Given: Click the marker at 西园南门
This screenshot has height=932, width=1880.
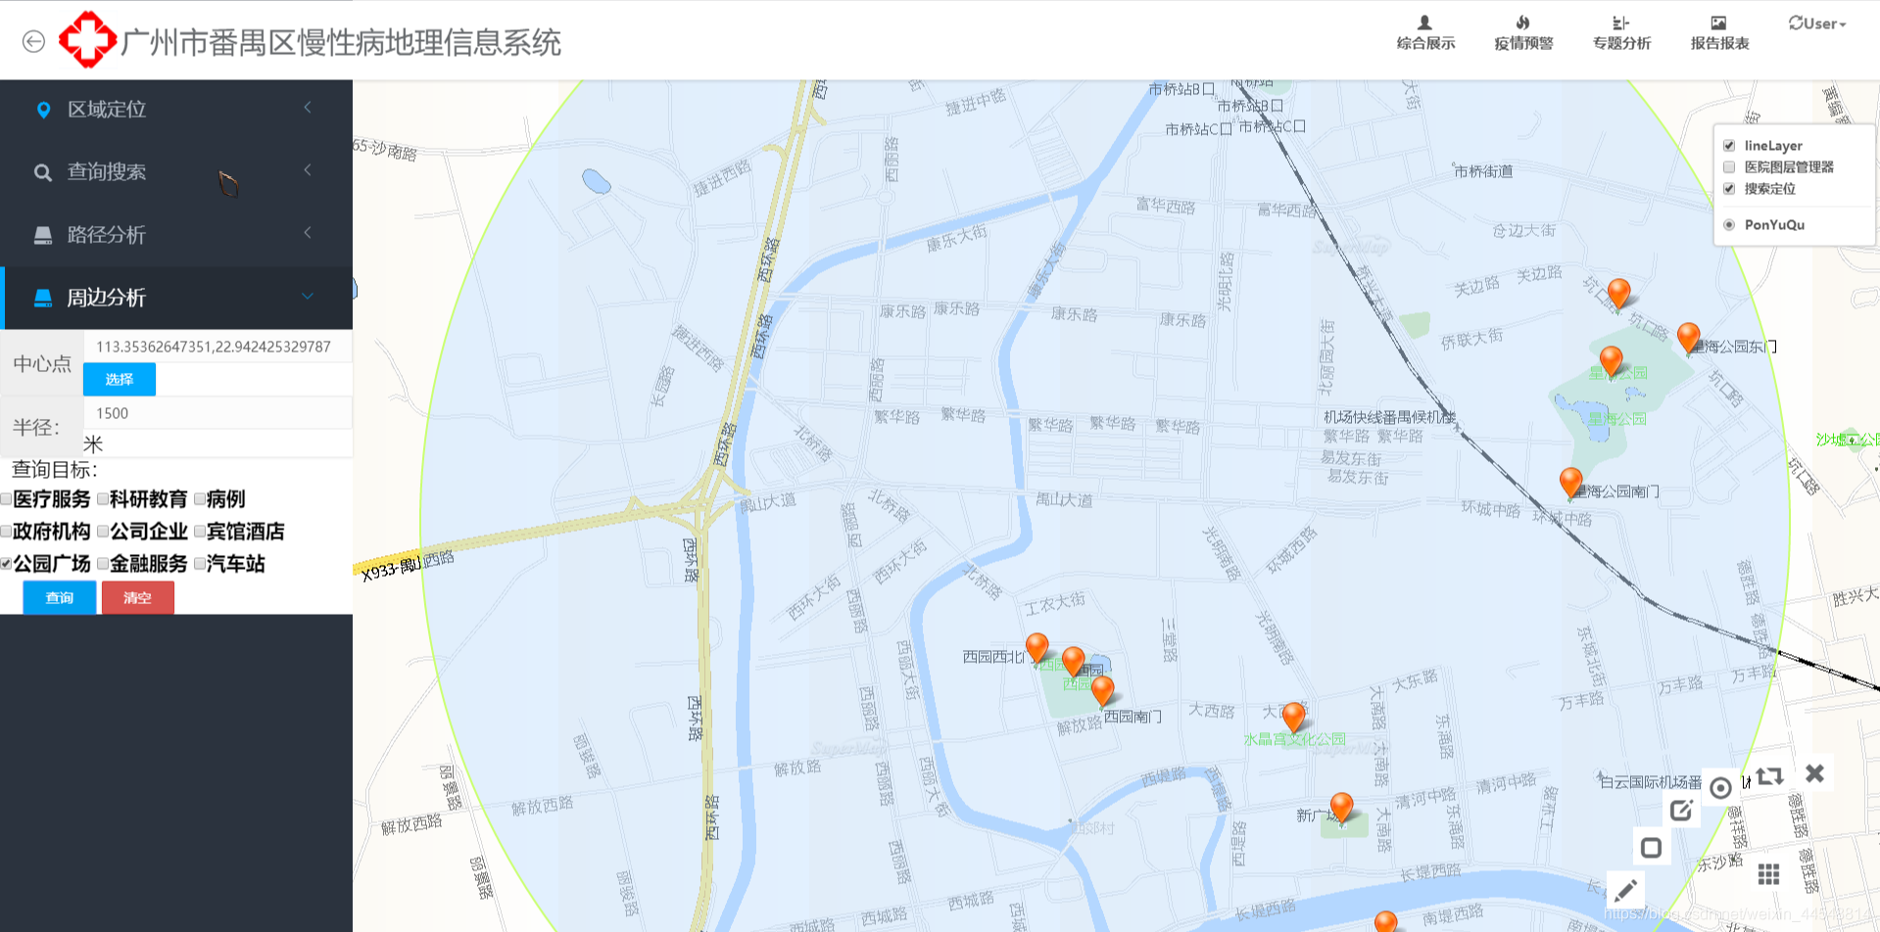Looking at the screenshot, I should tap(1102, 691).
